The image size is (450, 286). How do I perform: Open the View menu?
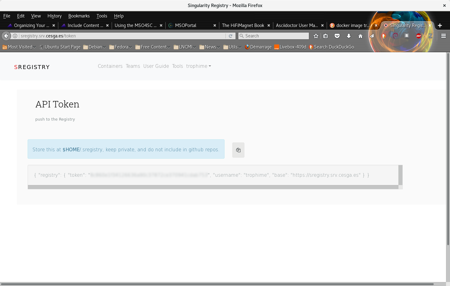tap(36, 16)
